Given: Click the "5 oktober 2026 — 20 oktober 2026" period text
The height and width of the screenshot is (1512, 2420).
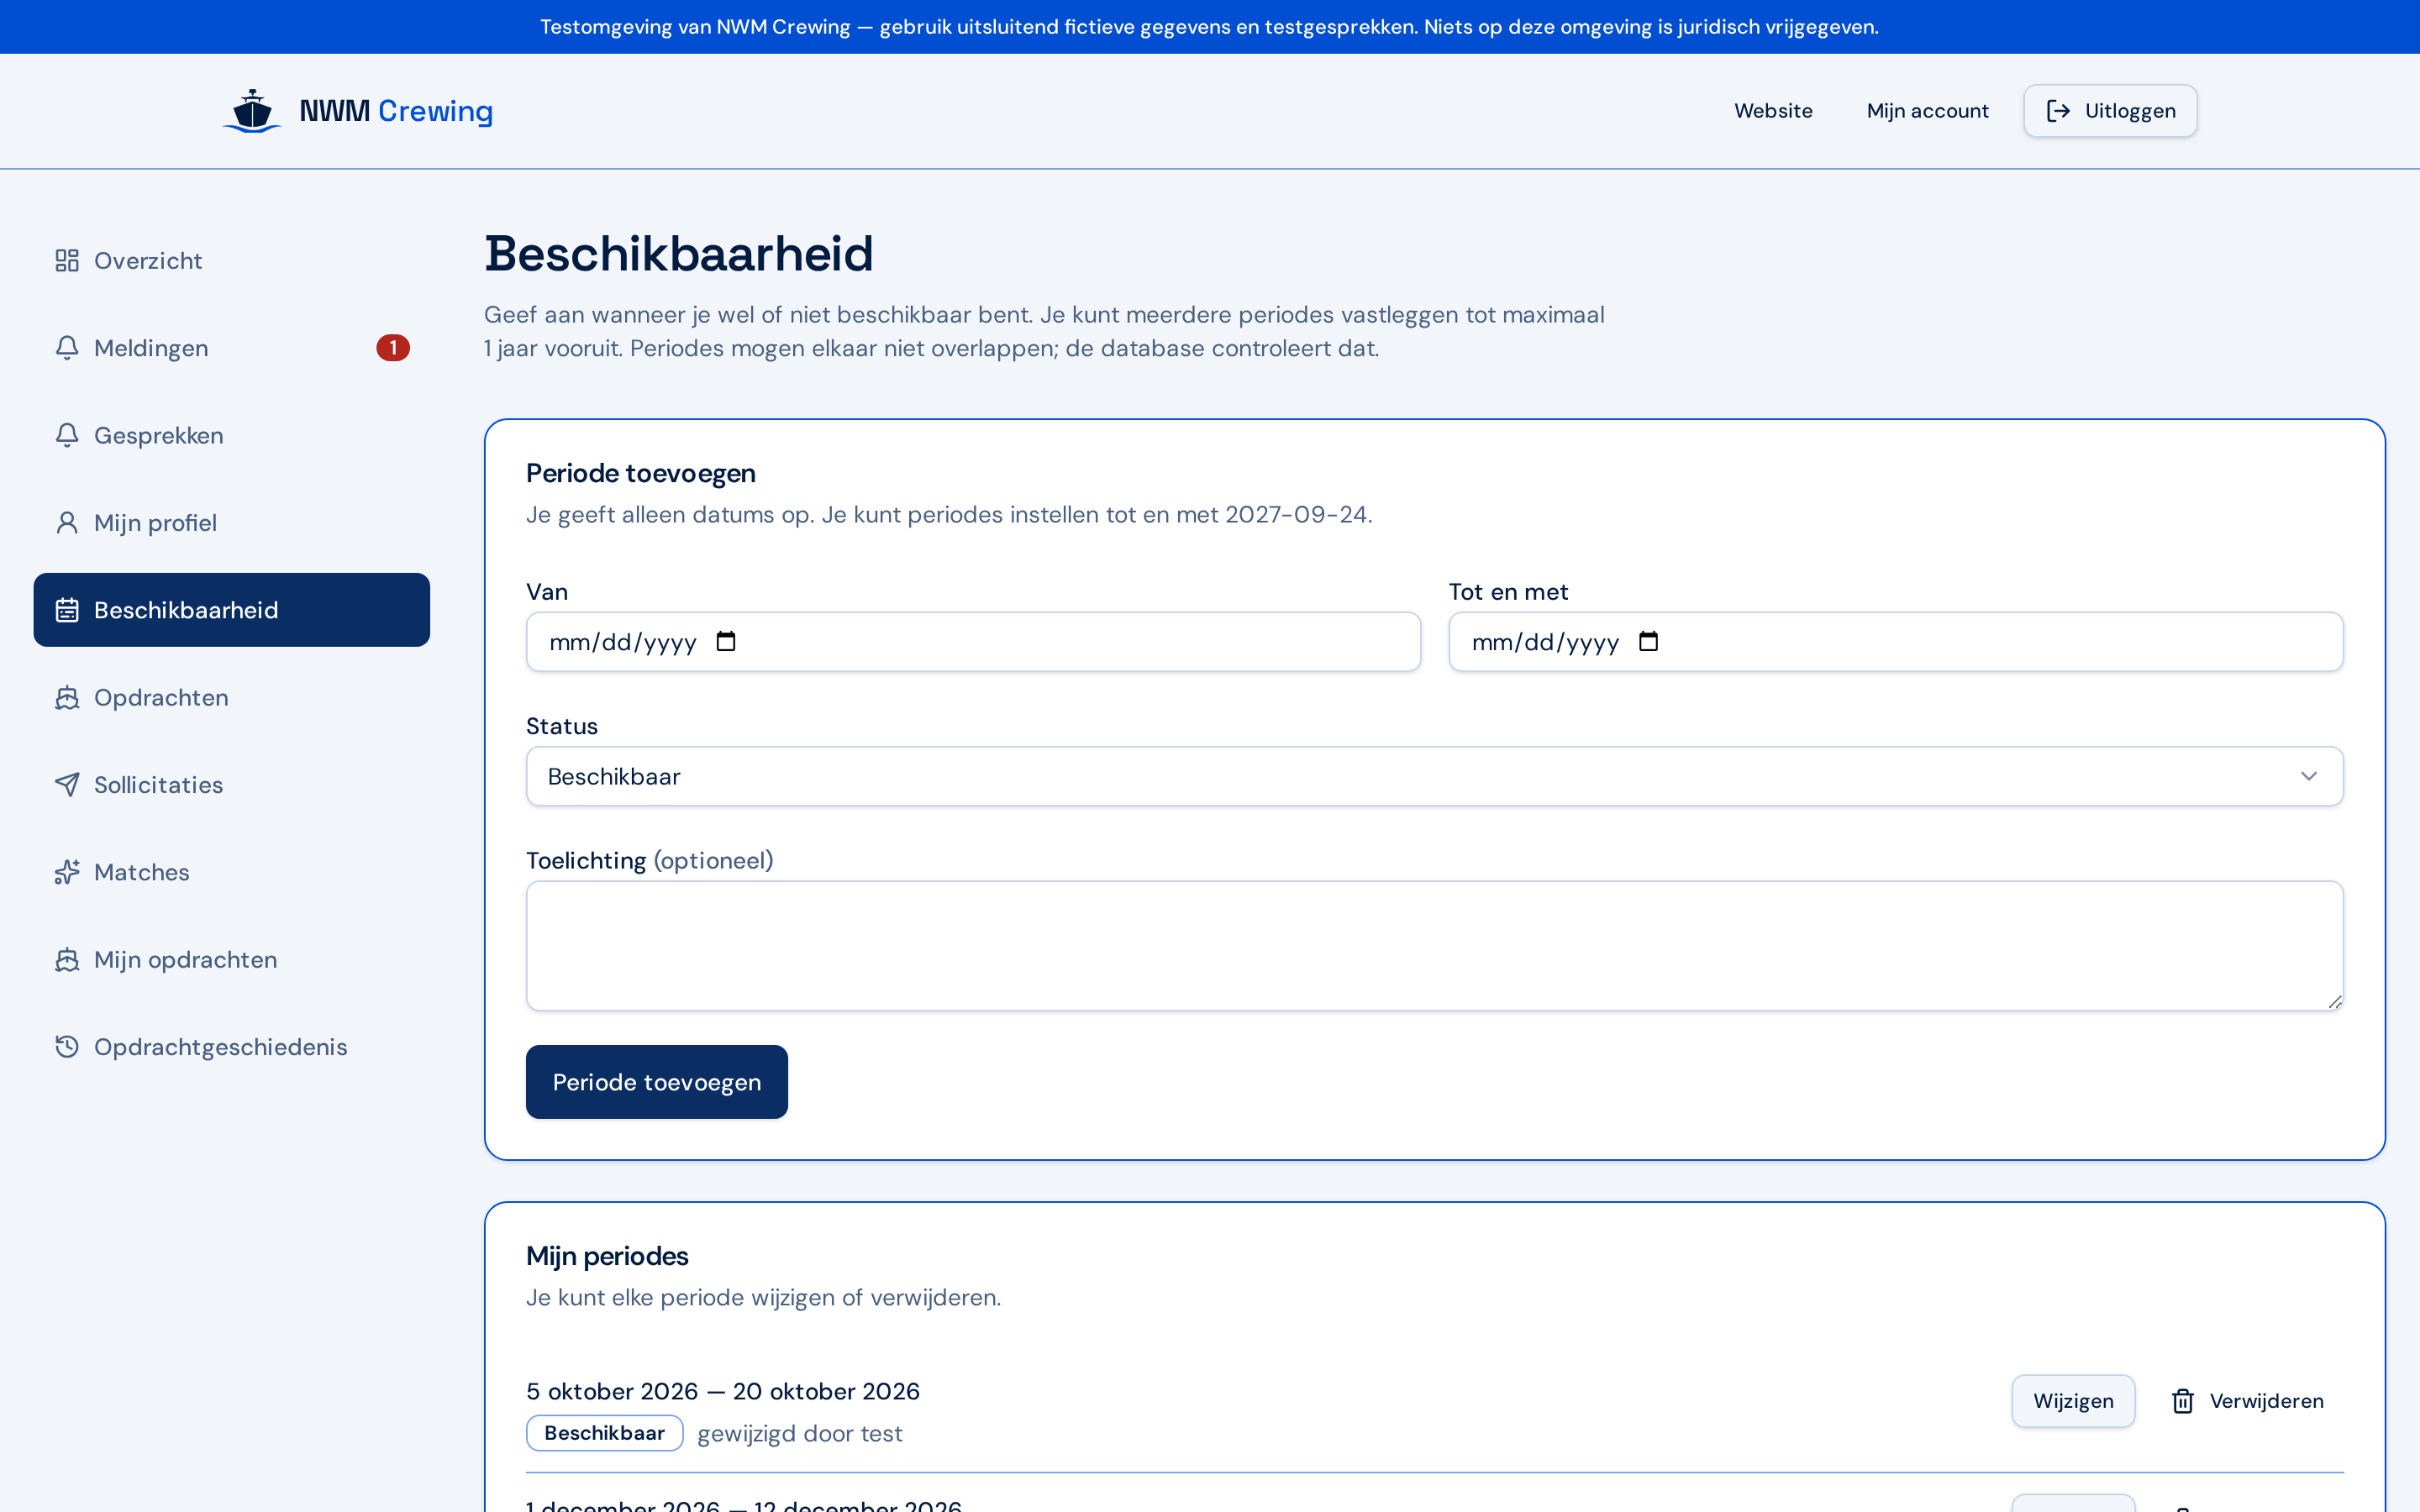Looking at the screenshot, I should tap(723, 1391).
